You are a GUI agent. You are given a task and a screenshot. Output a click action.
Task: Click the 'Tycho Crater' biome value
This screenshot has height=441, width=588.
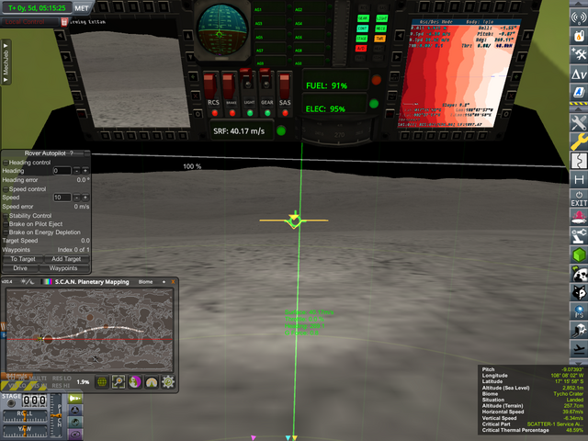[x=568, y=394]
